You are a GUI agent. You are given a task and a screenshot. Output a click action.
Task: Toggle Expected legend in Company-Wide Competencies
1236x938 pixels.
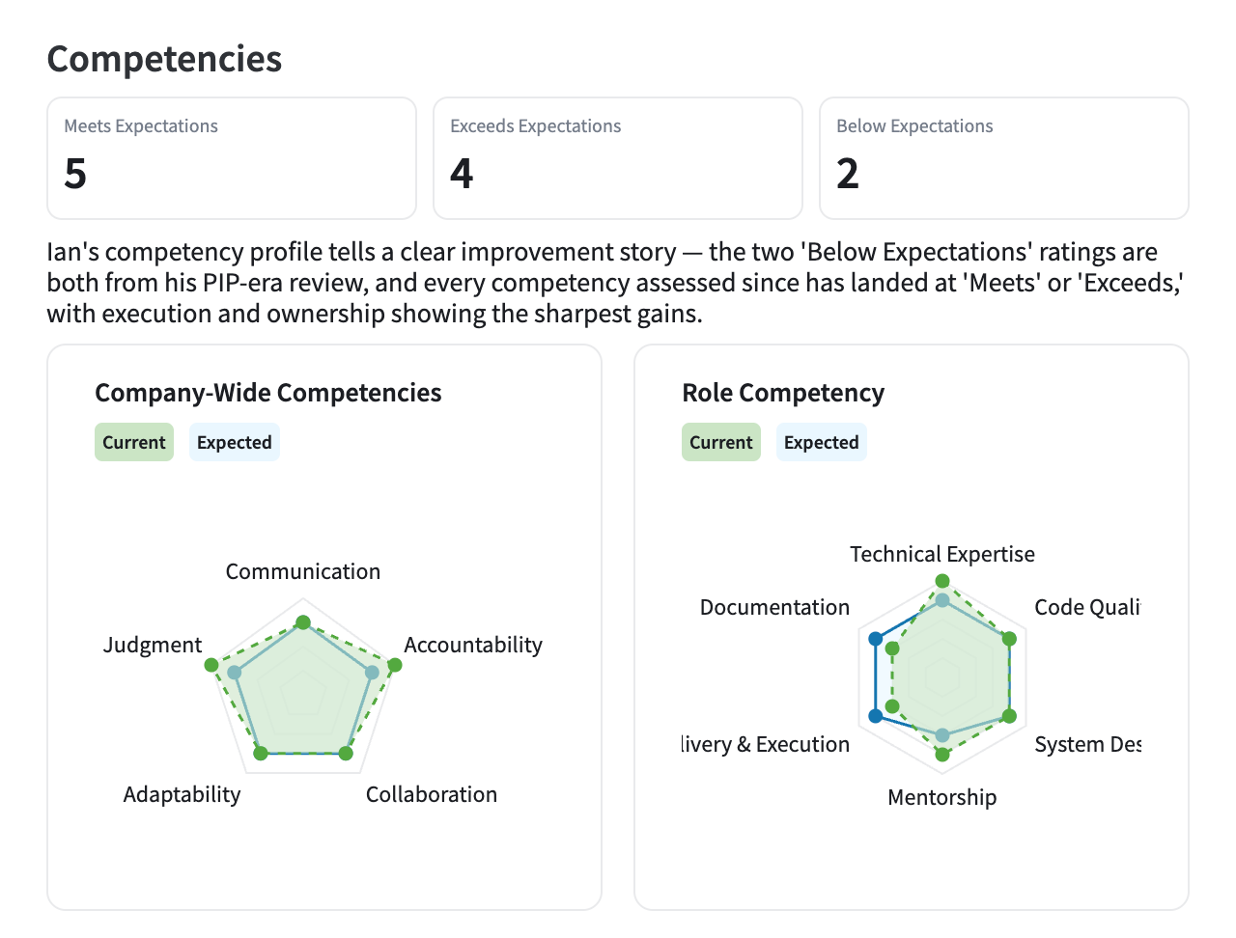(235, 442)
